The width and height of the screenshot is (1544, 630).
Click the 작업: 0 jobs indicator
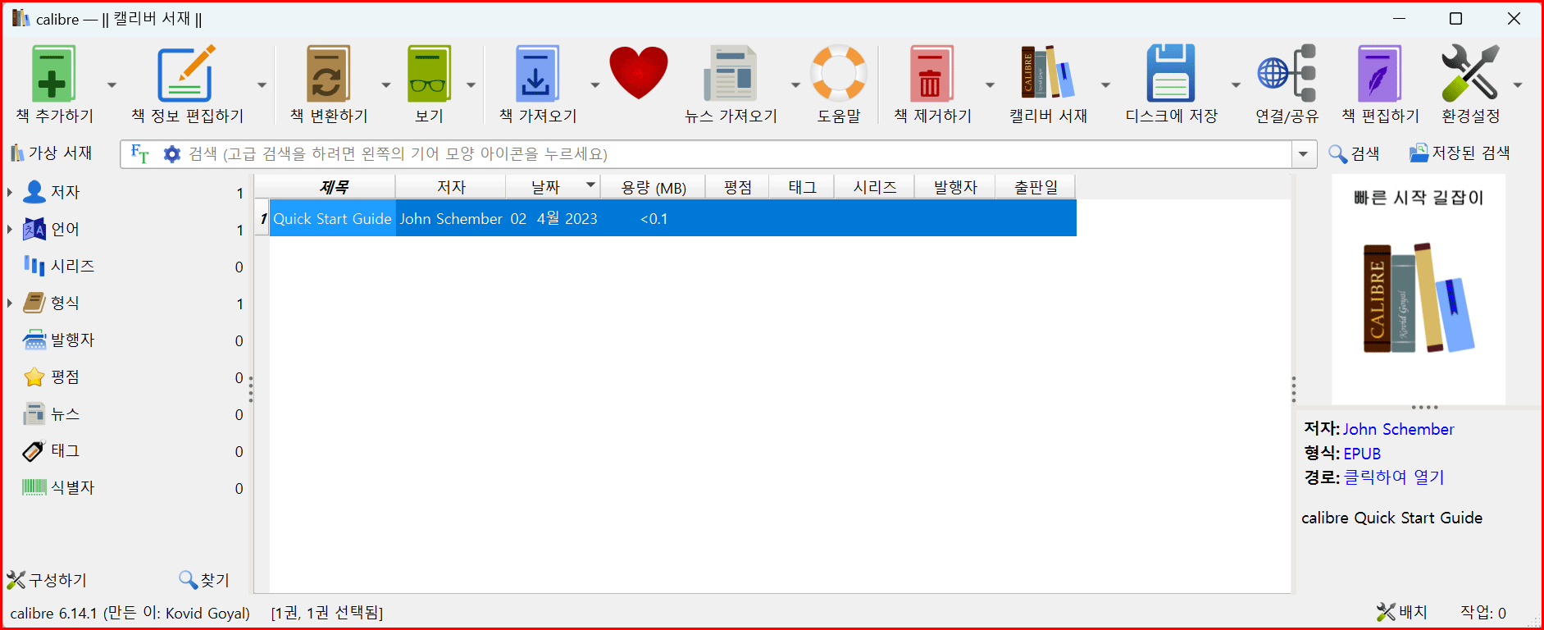tap(1483, 612)
